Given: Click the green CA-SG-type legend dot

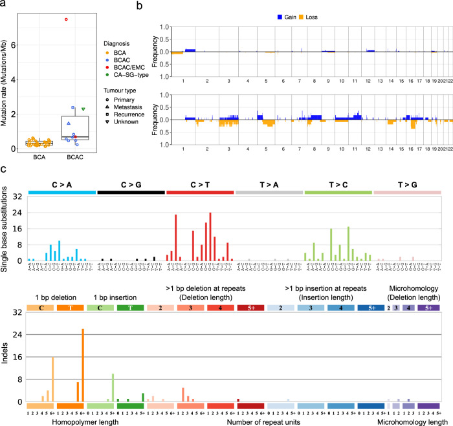Looking at the screenshot, I should click(x=107, y=75).
